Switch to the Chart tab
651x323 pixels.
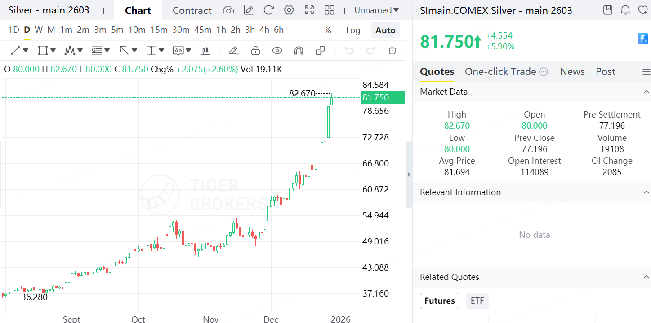(138, 10)
